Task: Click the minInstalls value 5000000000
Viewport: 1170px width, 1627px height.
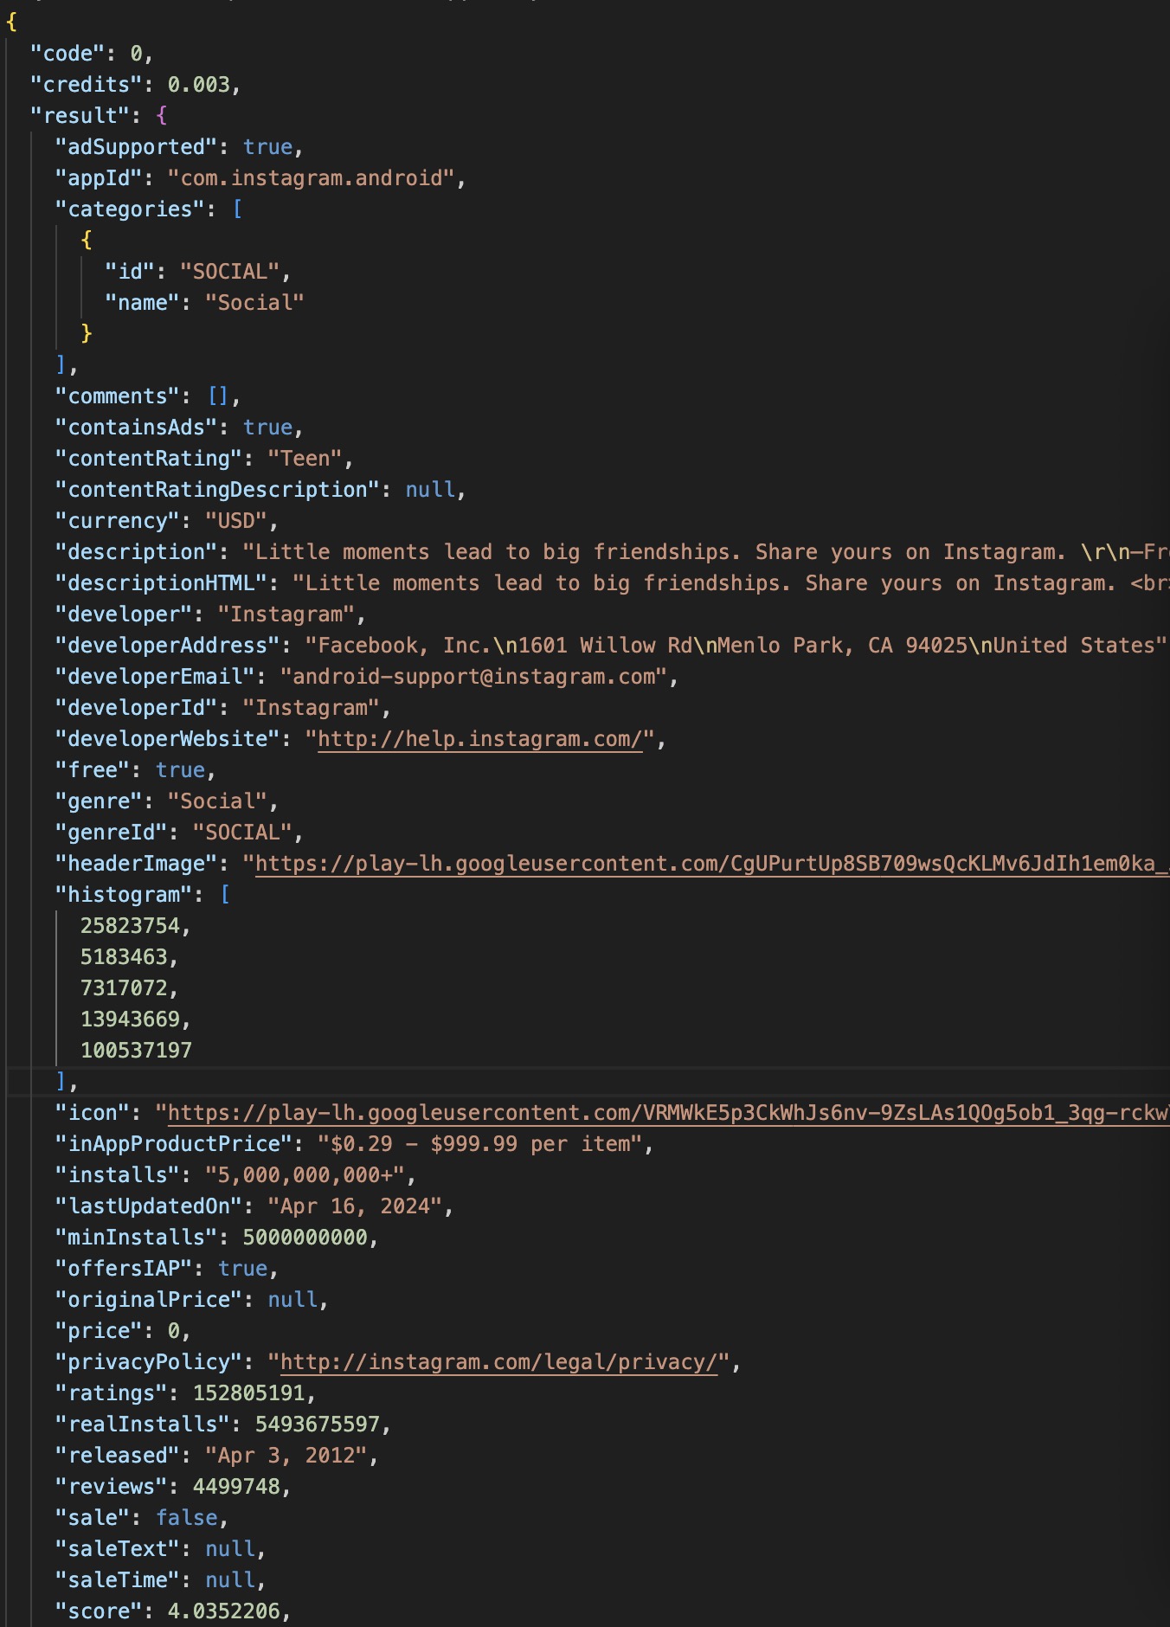Action: [x=305, y=1238]
